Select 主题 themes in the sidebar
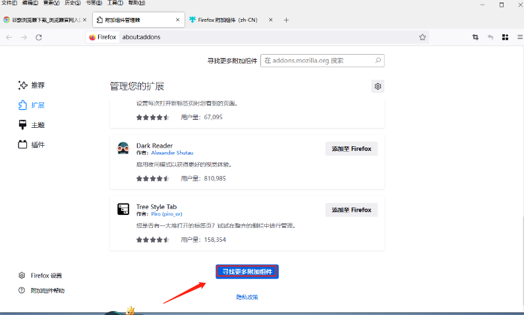The width and height of the screenshot is (524, 315). (x=31, y=125)
